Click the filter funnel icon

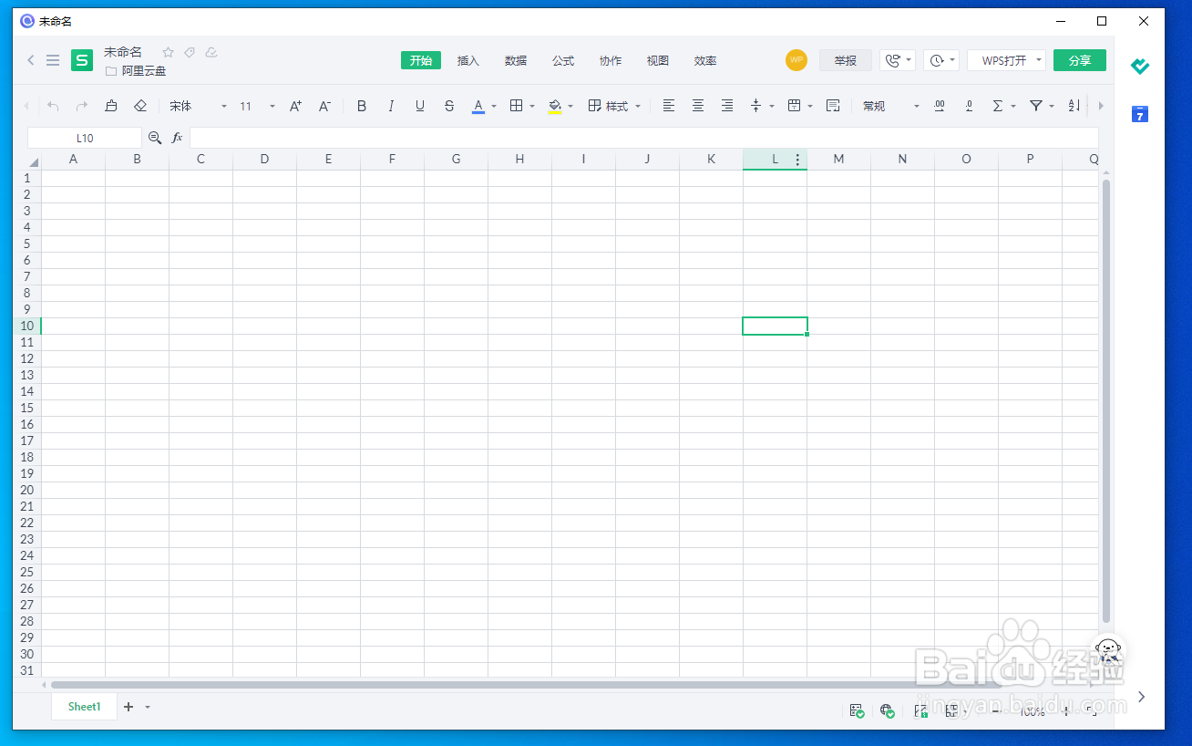[x=1036, y=106]
